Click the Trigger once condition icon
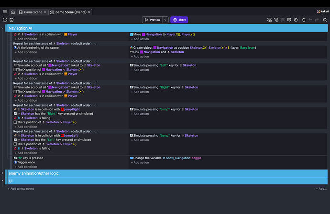Screen dimensions: 330x214 [x=15, y=162]
